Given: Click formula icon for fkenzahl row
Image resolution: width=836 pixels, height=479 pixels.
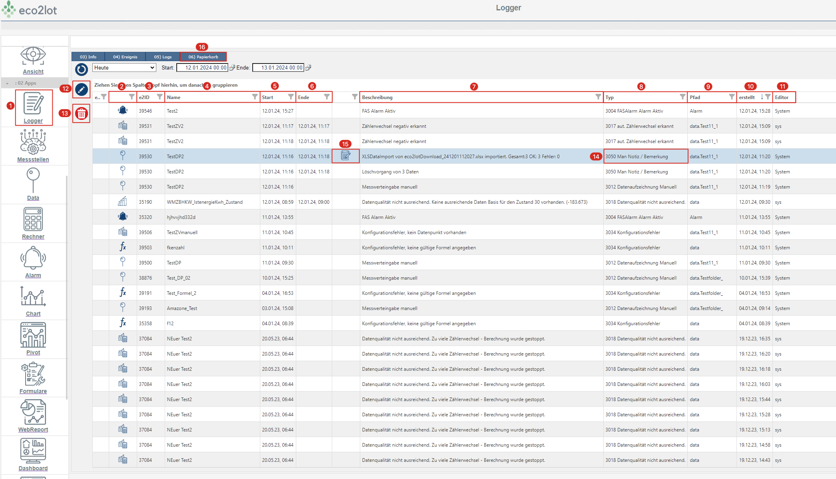Looking at the screenshot, I should (x=123, y=247).
